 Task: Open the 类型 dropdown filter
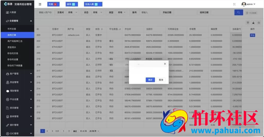pos(122,12)
